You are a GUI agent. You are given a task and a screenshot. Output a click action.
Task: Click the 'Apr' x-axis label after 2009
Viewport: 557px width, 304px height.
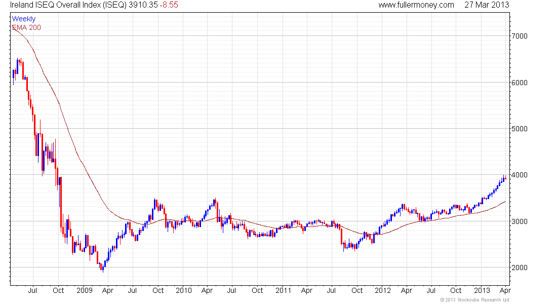pyautogui.click(x=108, y=290)
